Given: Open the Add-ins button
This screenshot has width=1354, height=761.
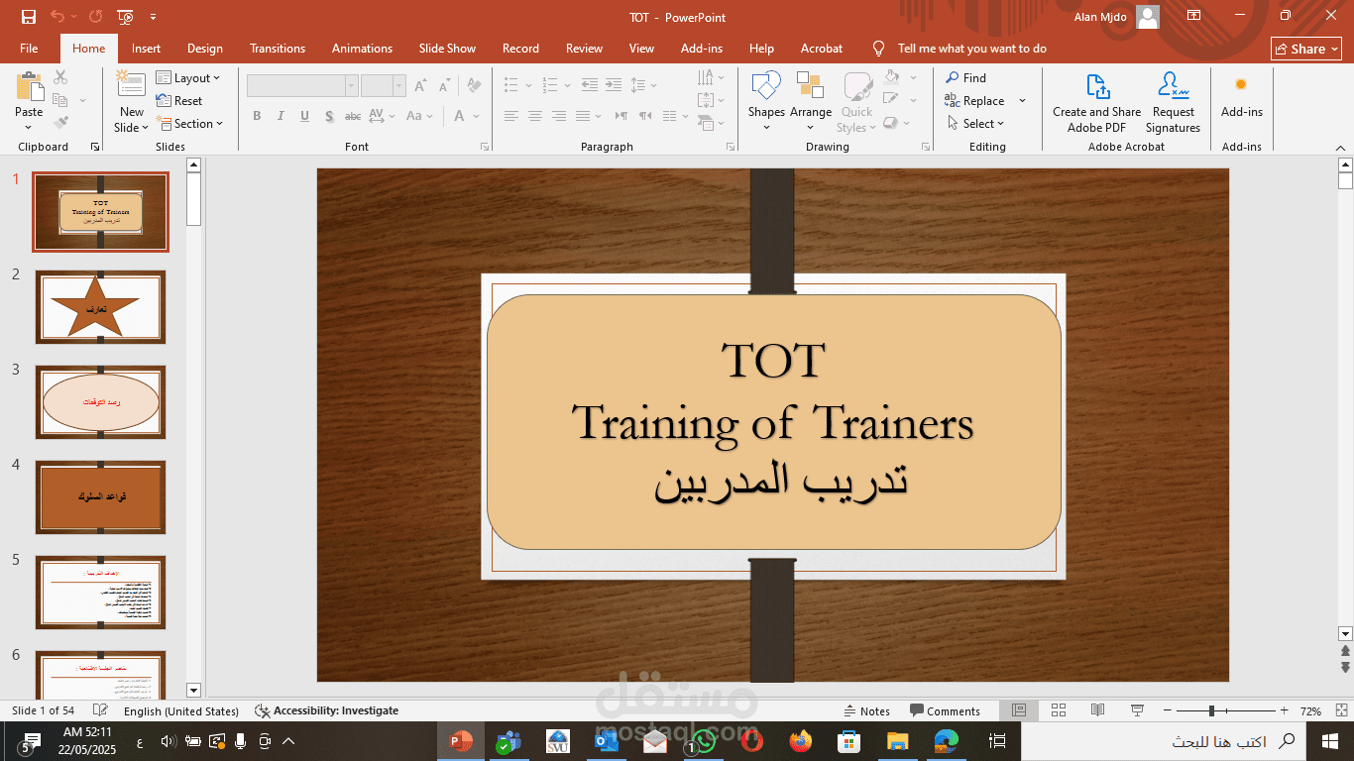Looking at the screenshot, I should [1241, 96].
